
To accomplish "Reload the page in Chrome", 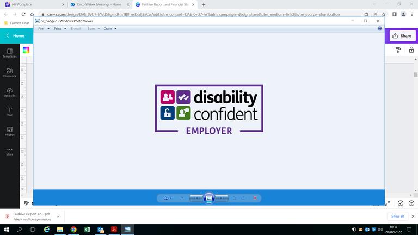I will click(x=23, y=14).
